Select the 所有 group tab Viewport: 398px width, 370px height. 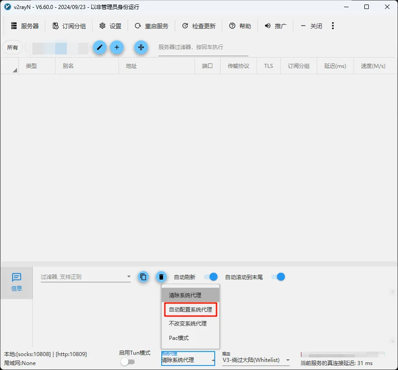tap(13, 48)
